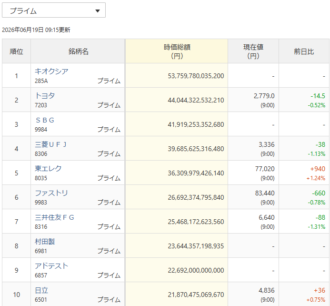Select stock code 6981
Screen dimensions: 330x306
click(41, 251)
